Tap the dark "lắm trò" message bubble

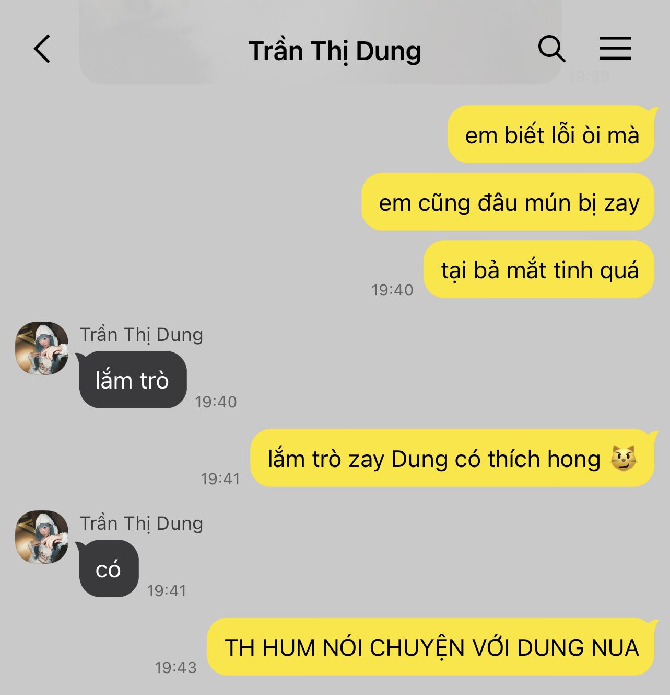pyautogui.click(x=133, y=380)
